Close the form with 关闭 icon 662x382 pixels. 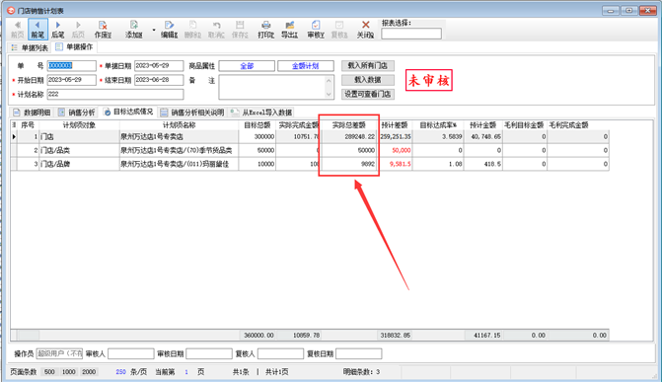(366, 30)
